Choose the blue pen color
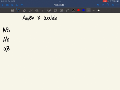This screenshot has height=90, width=120. (83, 10)
